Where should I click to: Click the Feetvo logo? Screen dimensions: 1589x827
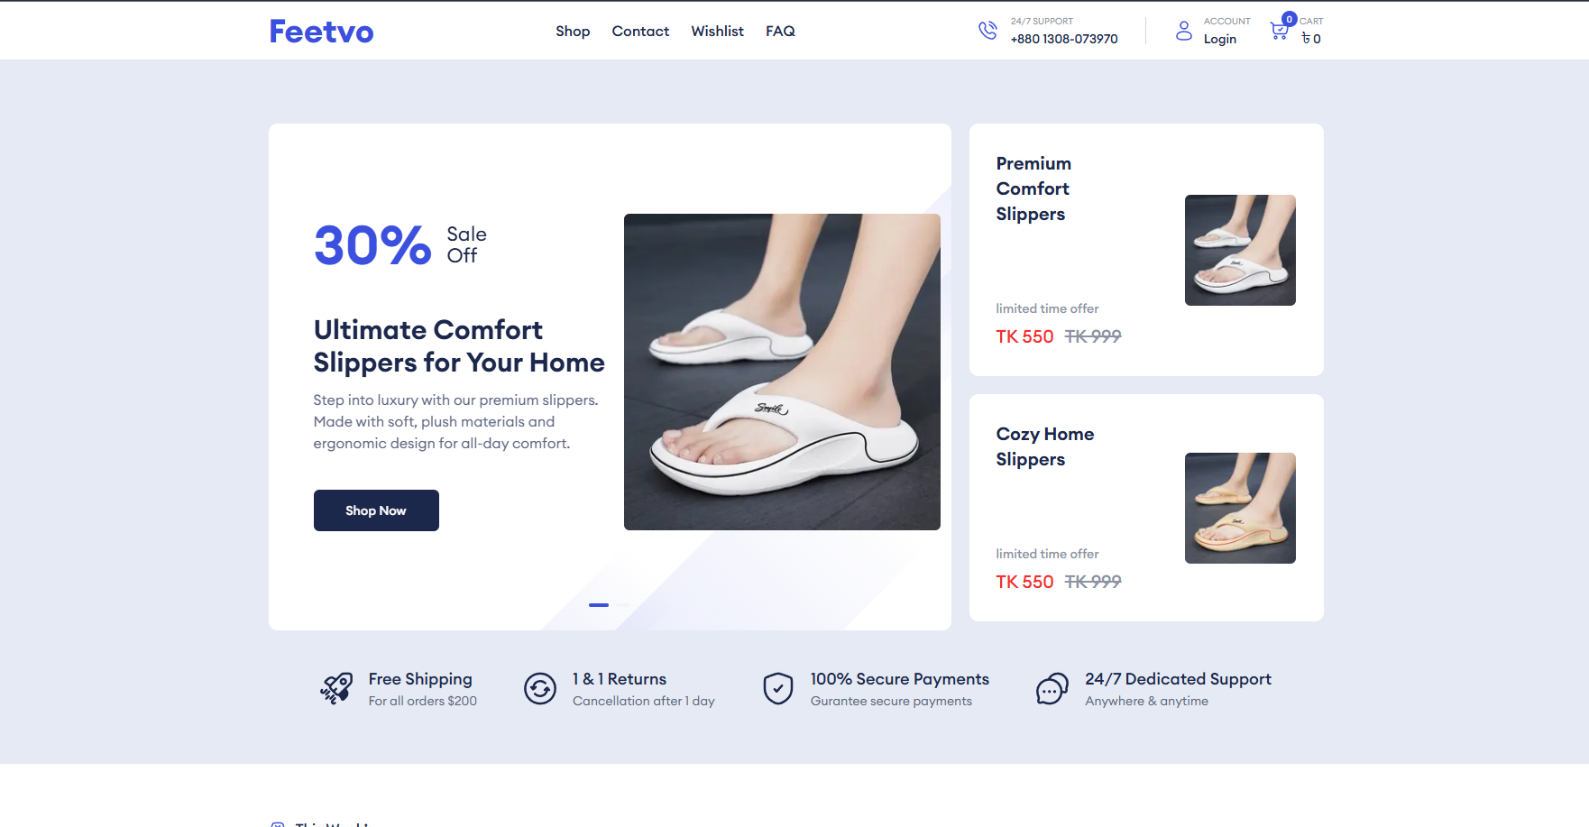tap(321, 32)
